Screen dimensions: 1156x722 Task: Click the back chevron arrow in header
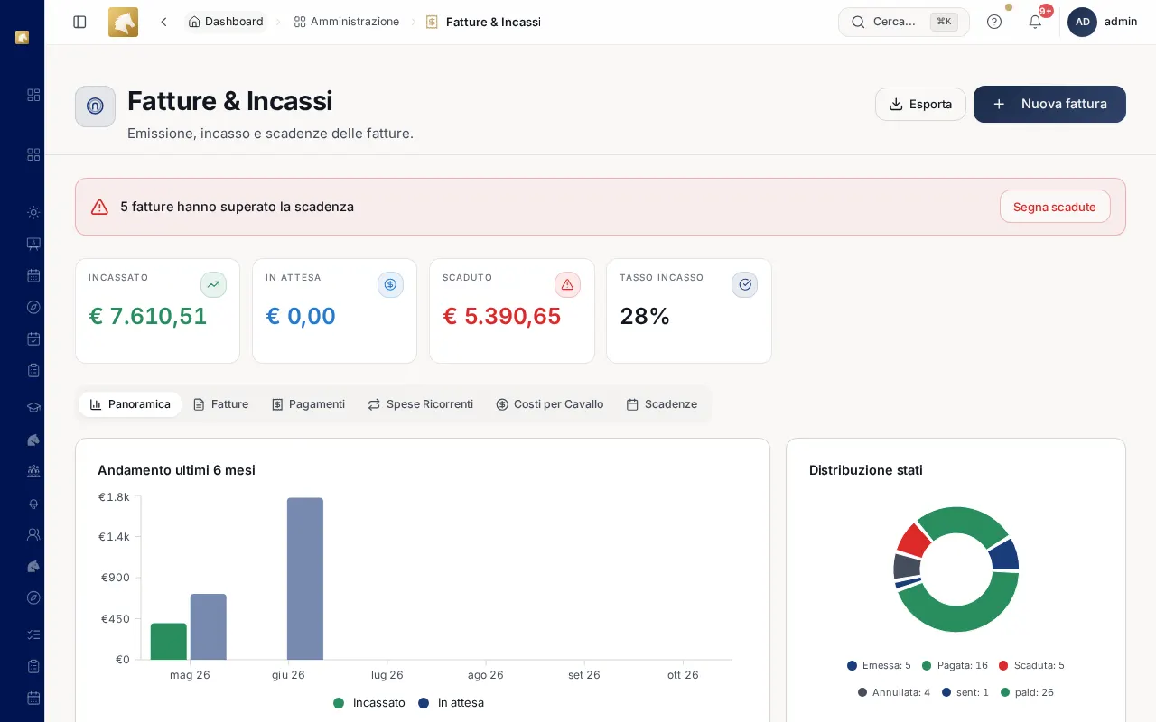tap(163, 22)
